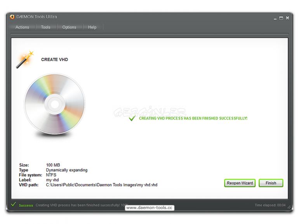Viewport: 299px width, 224px height.
Task: Click the 'VHD path:' field label
Action: 29,185
